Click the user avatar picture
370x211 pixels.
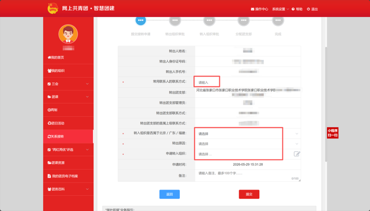tap(68, 34)
